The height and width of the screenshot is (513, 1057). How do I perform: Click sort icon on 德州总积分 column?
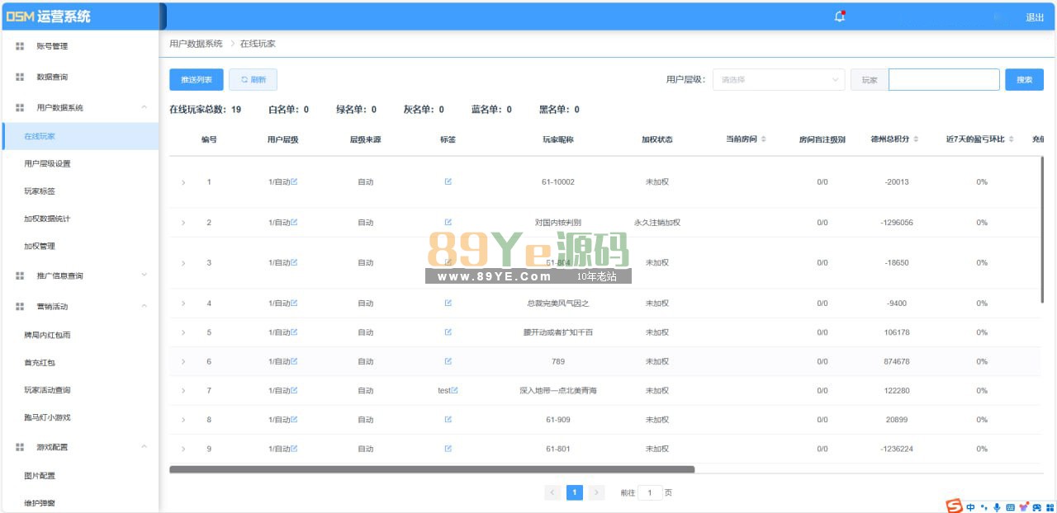pos(916,139)
